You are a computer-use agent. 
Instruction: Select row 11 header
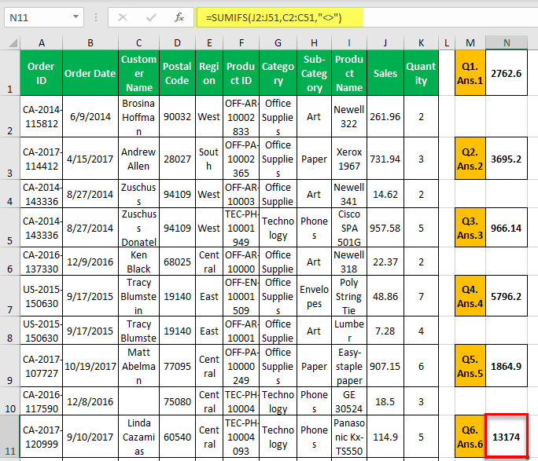point(10,437)
